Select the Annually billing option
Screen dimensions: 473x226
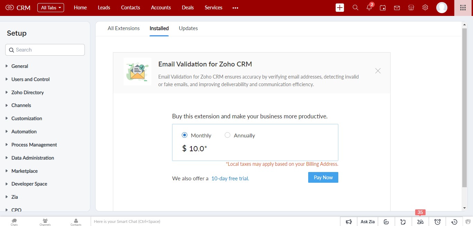click(227, 135)
